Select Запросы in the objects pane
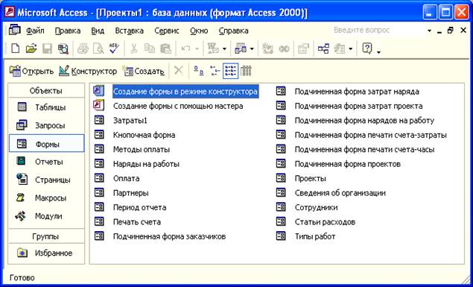This screenshot has width=473, height=287. point(46,125)
